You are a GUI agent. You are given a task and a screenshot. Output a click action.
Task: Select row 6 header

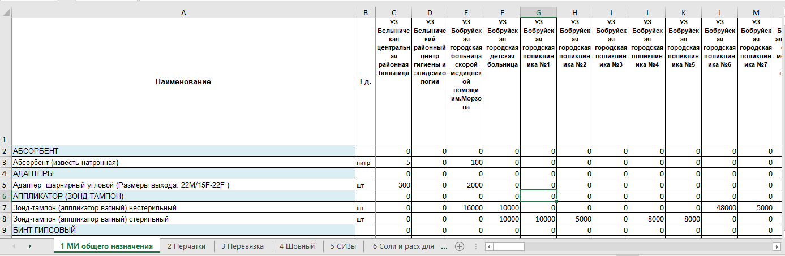click(5, 196)
